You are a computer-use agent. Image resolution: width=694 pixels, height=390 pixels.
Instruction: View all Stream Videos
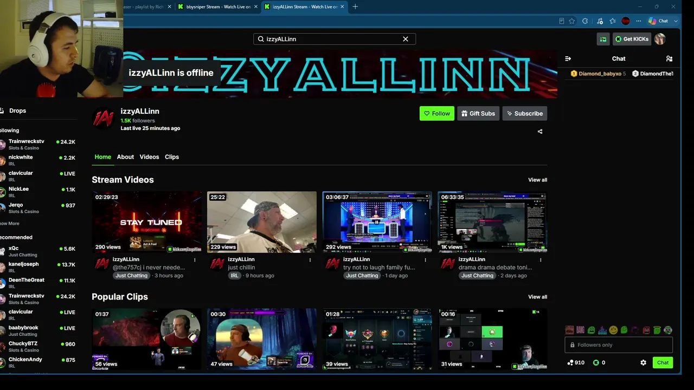click(537, 180)
